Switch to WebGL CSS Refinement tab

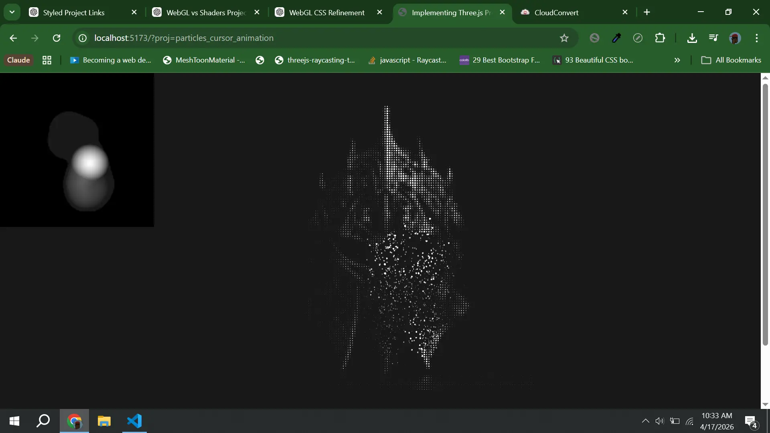tap(327, 12)
